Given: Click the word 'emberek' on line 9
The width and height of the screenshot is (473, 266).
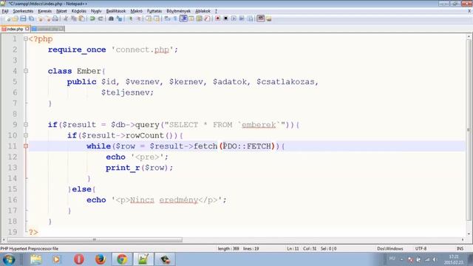Looking at the screenshot, I should 259,125.
